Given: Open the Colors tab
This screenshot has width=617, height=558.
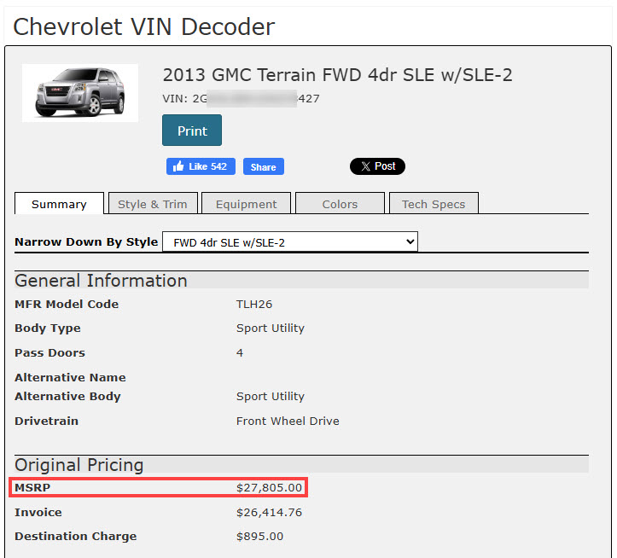Looking at the screenshot, I should point(340,203).
